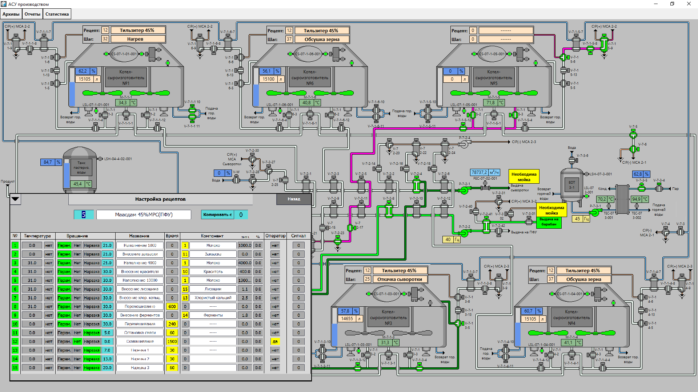This screenshot has width=698, height=392.
Task: Toggle operator confirmation 'да' in row 12
Action: (x=275, y=342)
